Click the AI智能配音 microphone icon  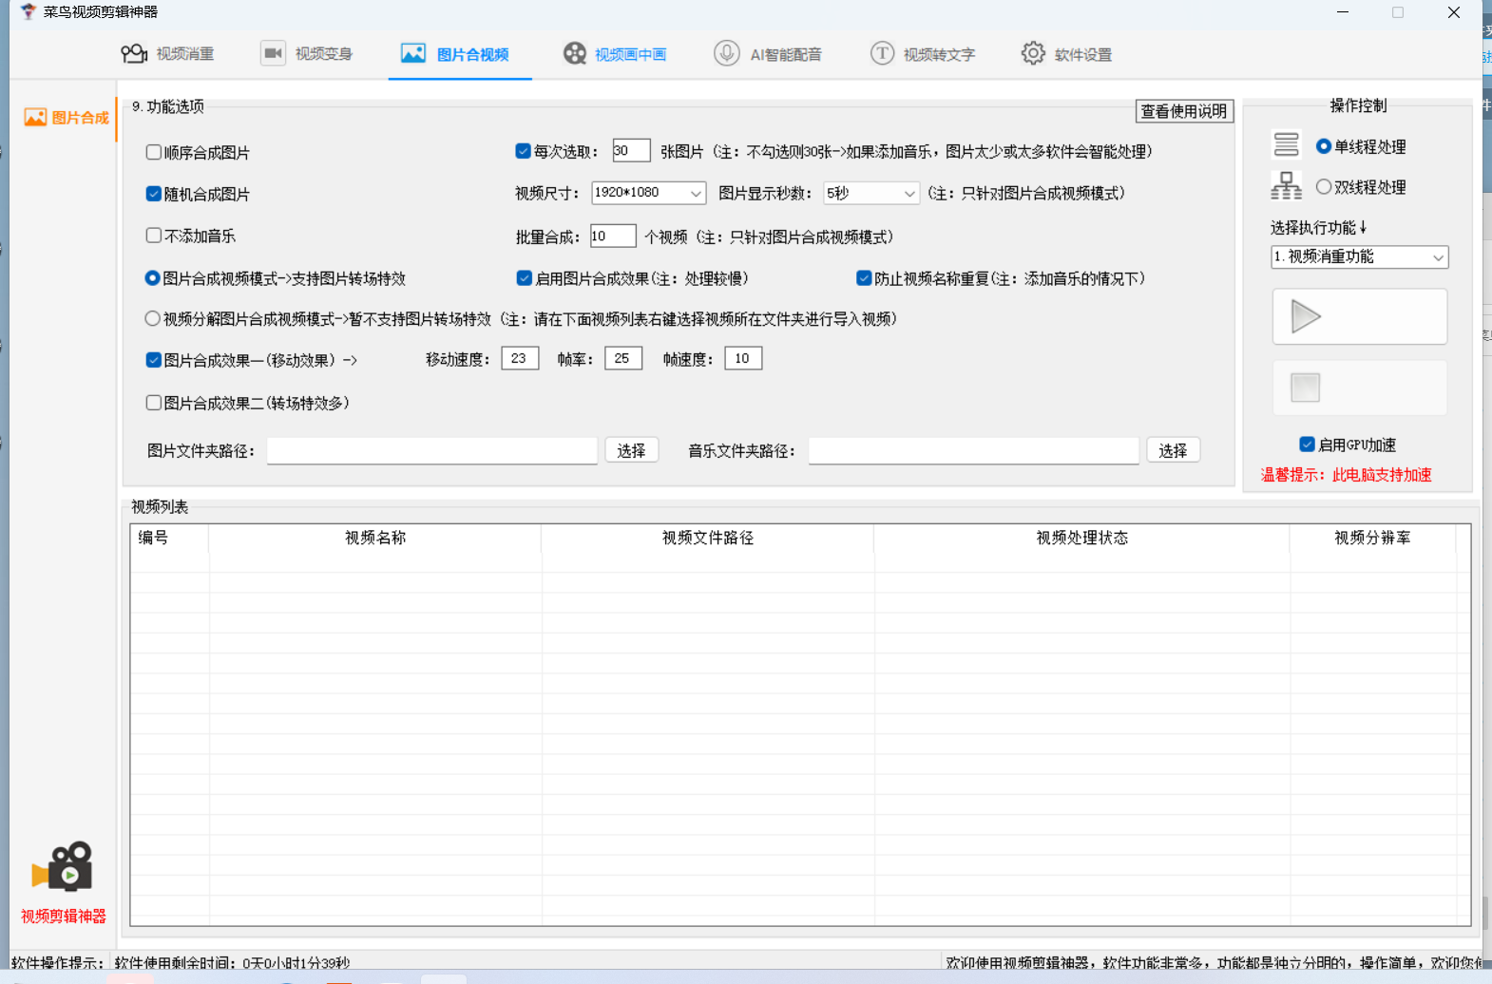click(x=727, y=54)
